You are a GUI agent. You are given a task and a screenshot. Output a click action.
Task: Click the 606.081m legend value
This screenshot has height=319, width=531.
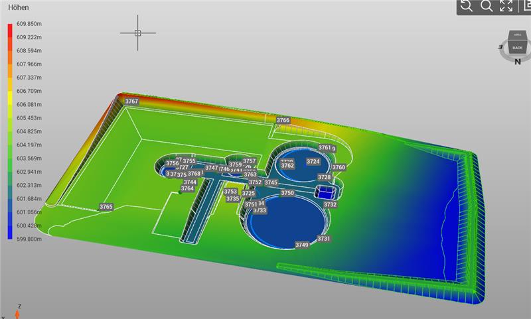click(29, 105)
